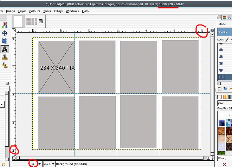Click the horizontal scrollbar left arrow

pyautogui.click(x=18, y=158)
